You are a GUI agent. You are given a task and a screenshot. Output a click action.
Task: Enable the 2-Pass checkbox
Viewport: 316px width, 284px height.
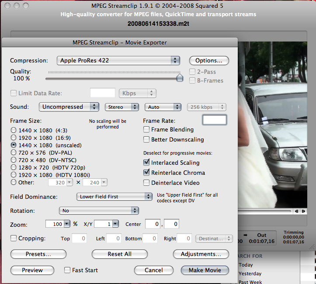tap(192, 72)
